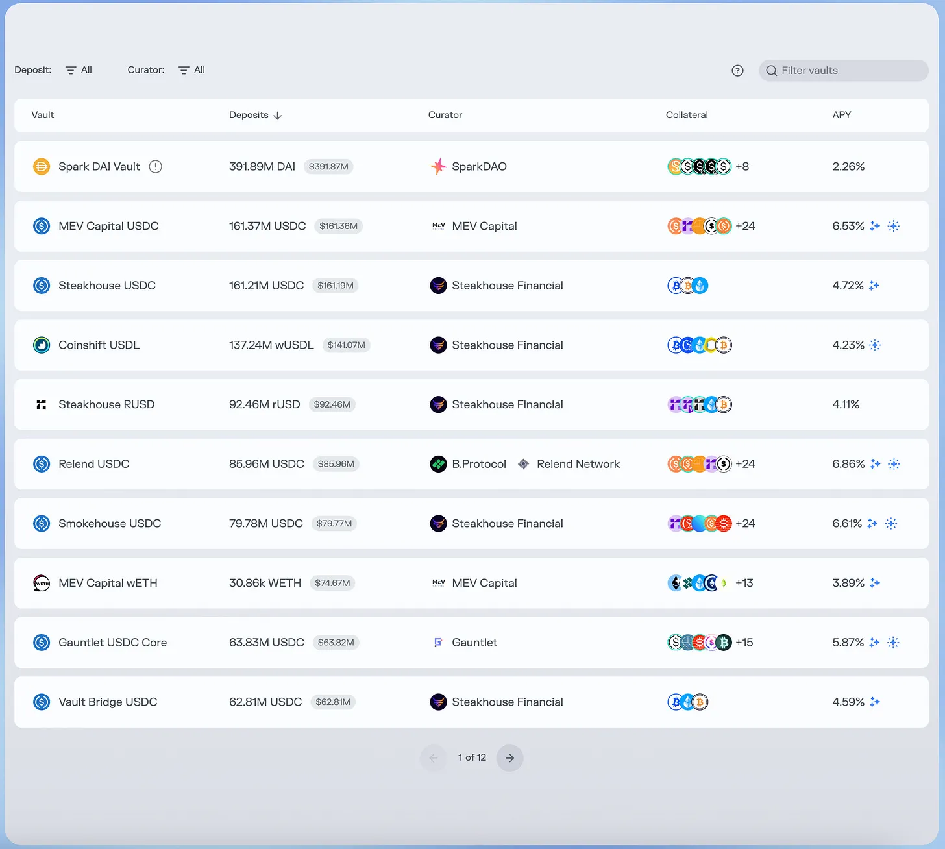Click +24 collateral count in Relend USDC row
The height and width of the screenshot is (849, 945).
click(x=745, y=464)
